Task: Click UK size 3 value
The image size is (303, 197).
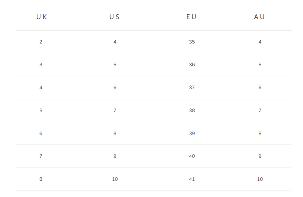Action: pyautogui.click(x=41, y=65)
